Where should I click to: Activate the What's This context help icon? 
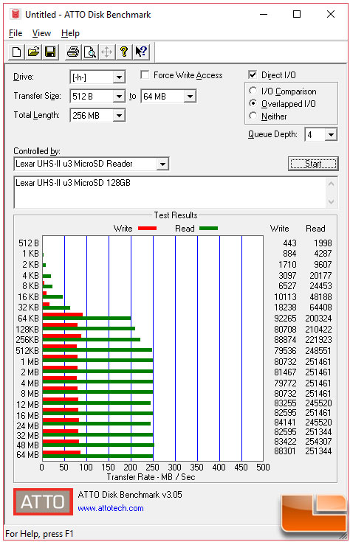(141, 52)
